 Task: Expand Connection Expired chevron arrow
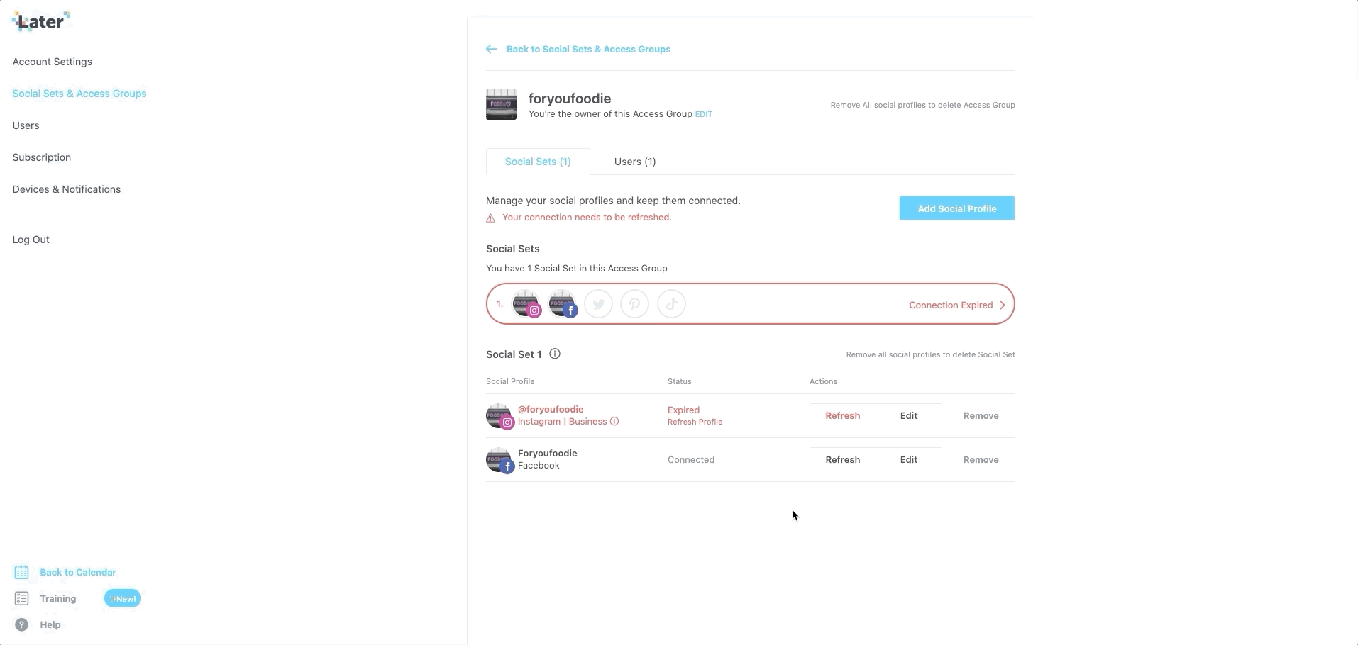point(1003,305)
